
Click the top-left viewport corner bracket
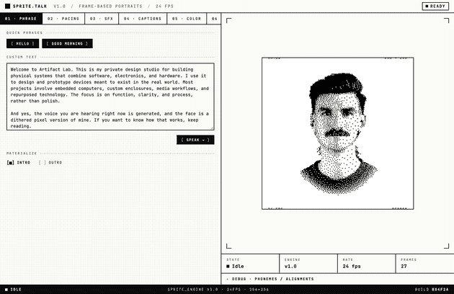tap(228, 21)
